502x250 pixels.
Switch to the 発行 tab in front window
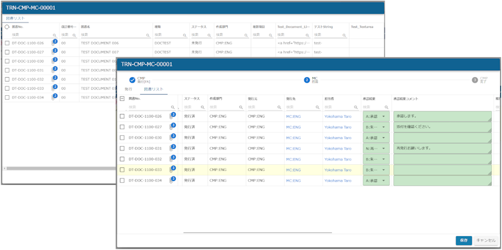[x=128, y=90]
